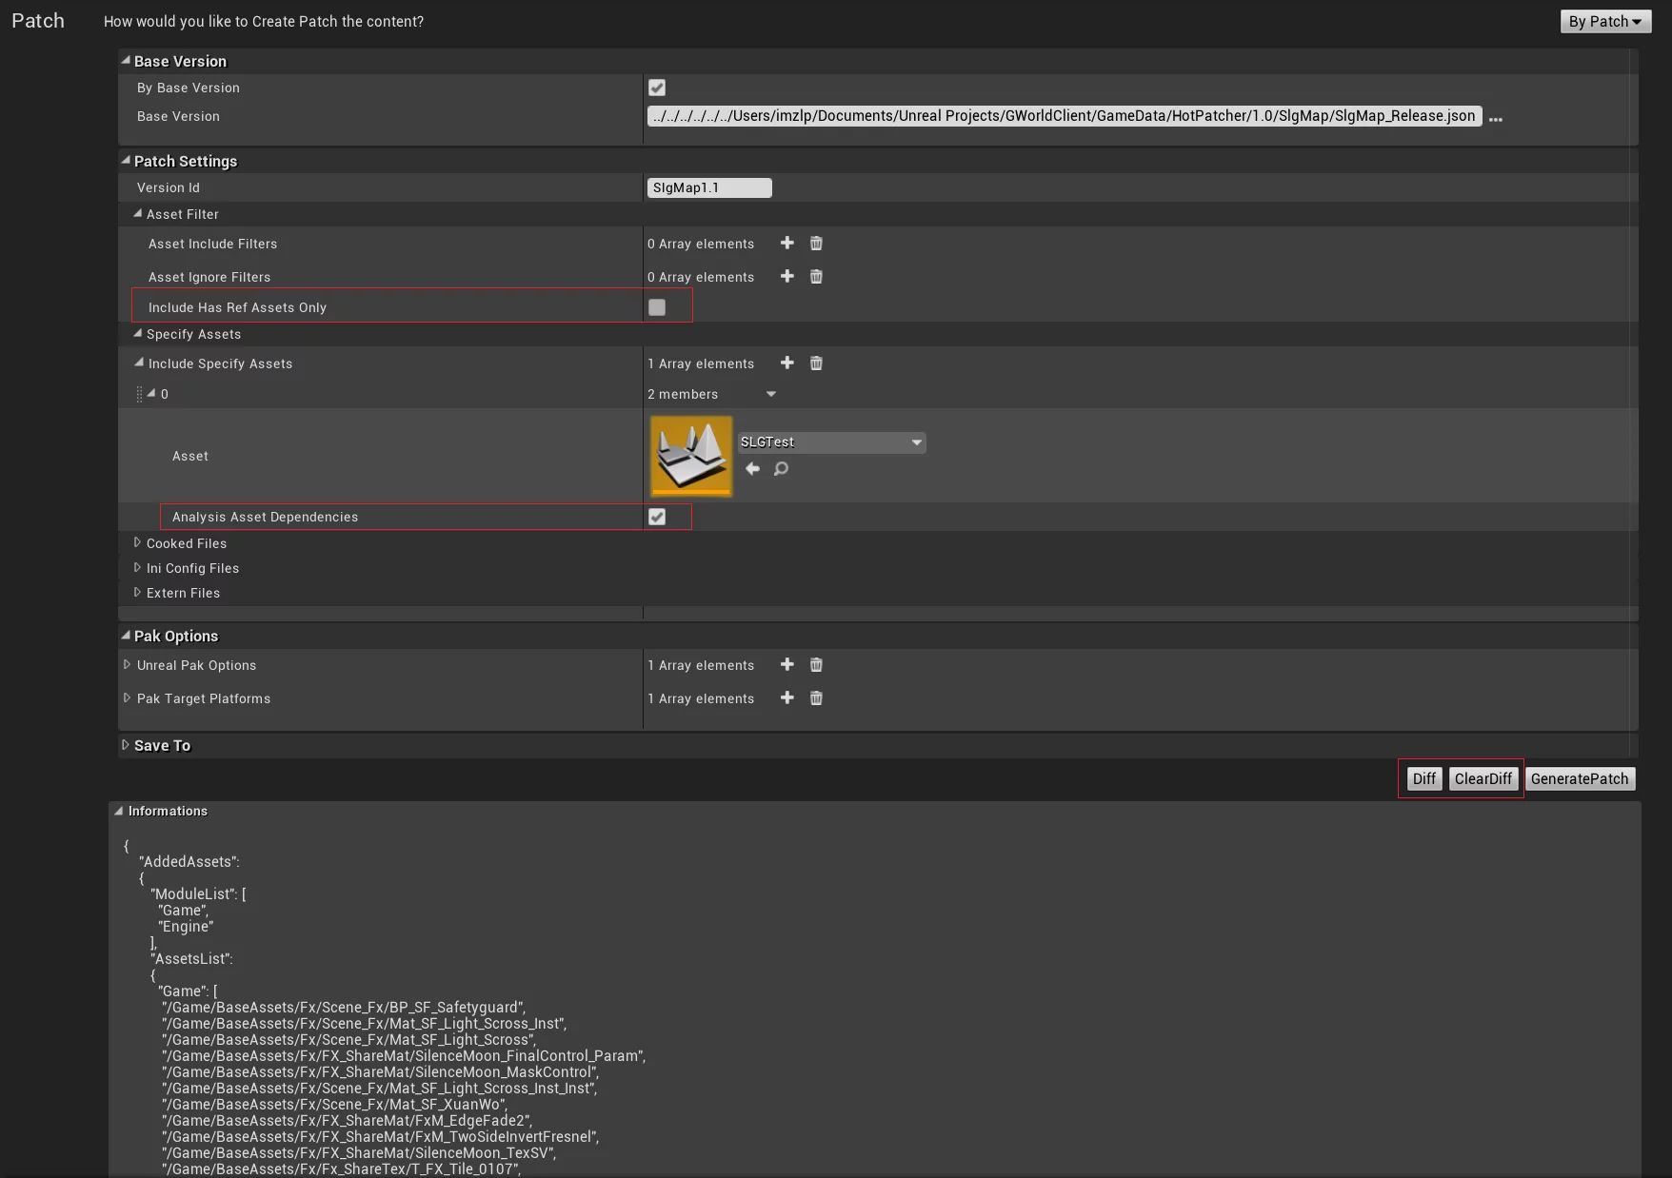The width and height of the screenshot is (1672, 1178).
Task: Click the Diff button
Action: click(x=1423, y=778)
